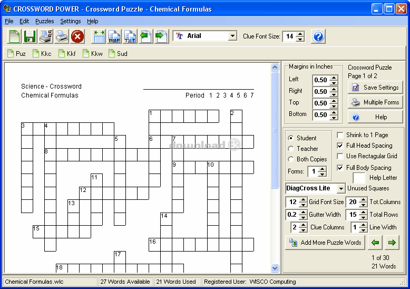Open the Puz file type shortcut
Viewport: 410px width, 289px height.
(16, 54)
